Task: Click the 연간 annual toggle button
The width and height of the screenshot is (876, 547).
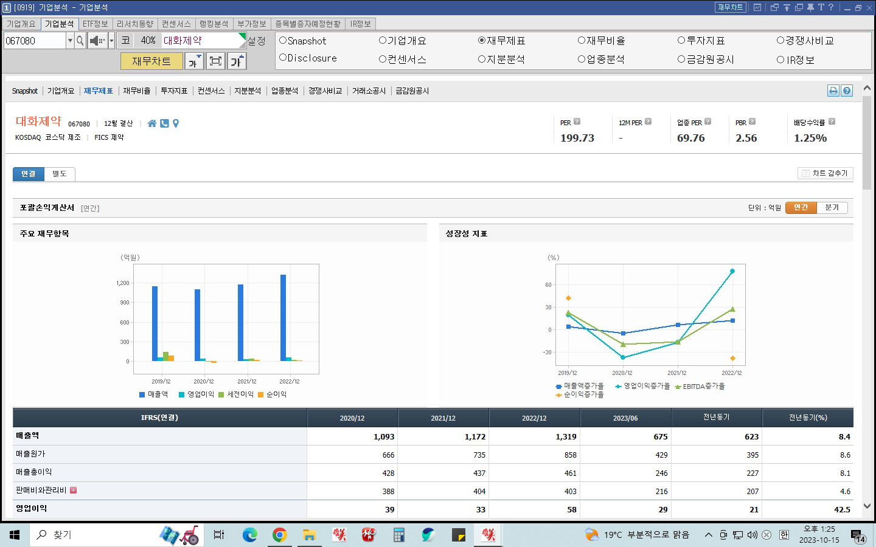Action: click(x=801, y=208)
